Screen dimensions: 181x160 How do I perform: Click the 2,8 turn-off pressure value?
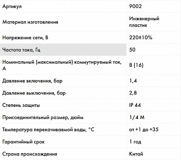point(133,93)
